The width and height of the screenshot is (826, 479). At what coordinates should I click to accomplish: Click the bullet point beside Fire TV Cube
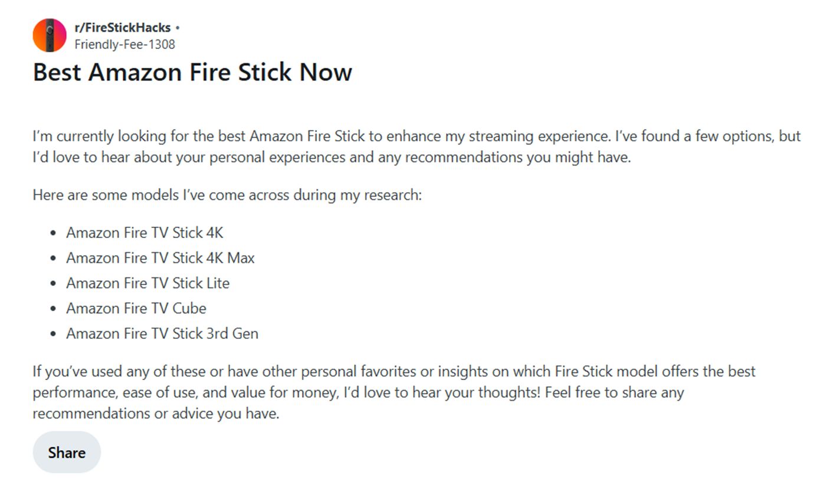(54, 309)
